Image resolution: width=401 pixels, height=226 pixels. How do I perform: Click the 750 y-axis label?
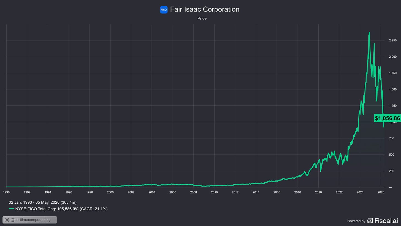[391, 138]
